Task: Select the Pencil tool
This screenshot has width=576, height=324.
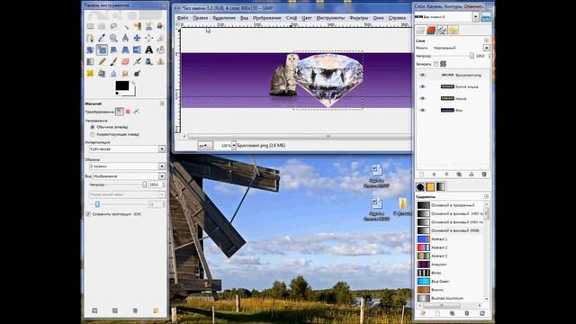Action: tap(102, 62)
